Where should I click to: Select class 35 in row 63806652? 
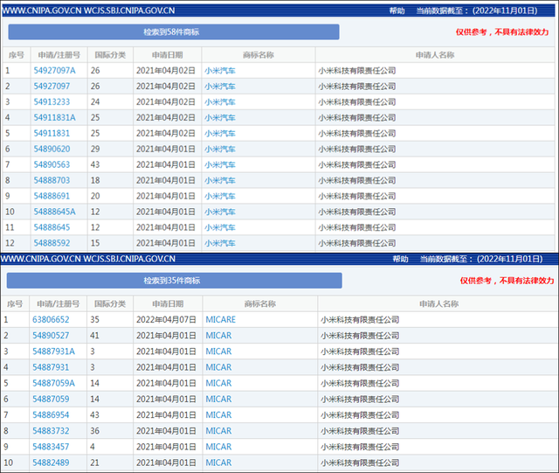coord(94,320)
